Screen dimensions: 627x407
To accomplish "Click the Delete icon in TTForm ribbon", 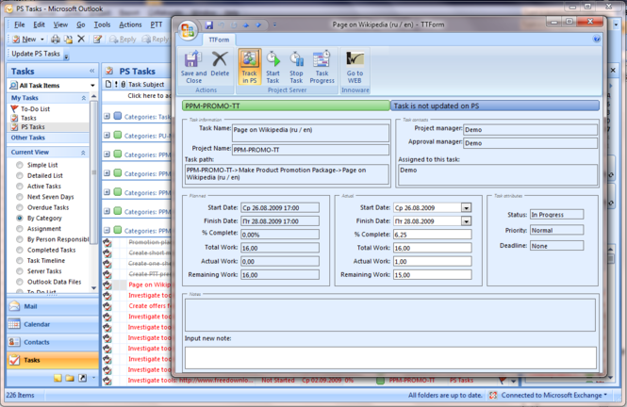I will pyautogui.click(x=220, y=59).
